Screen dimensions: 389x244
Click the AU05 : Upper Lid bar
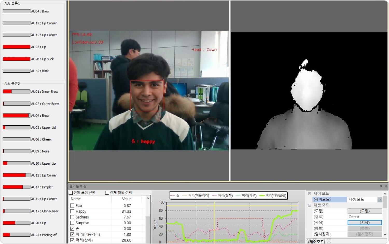click(16, 127)
